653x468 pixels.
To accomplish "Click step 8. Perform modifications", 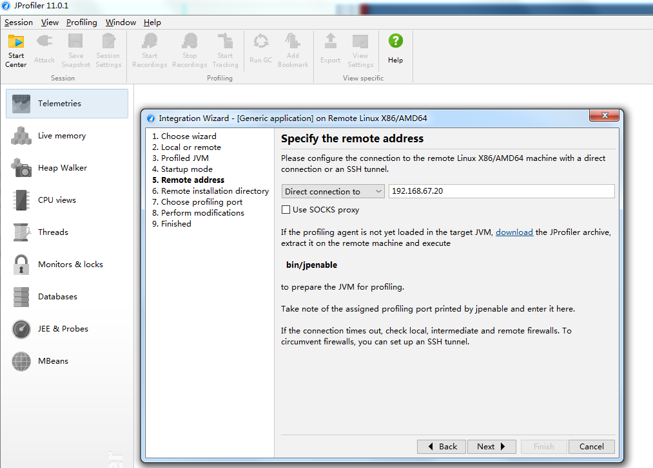I will tap(199, 212).
